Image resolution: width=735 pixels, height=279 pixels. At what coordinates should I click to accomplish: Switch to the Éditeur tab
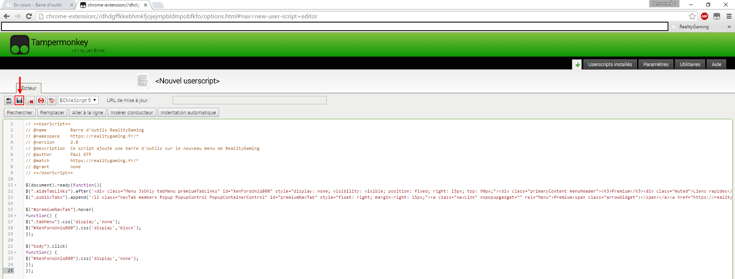[x=29, y=88]
